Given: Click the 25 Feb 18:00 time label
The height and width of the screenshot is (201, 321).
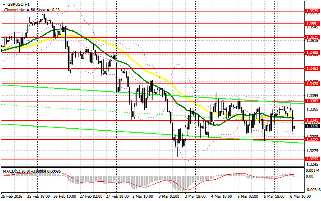Looking at the screenshot, I should pyautogui.click(x=39, y=196).
